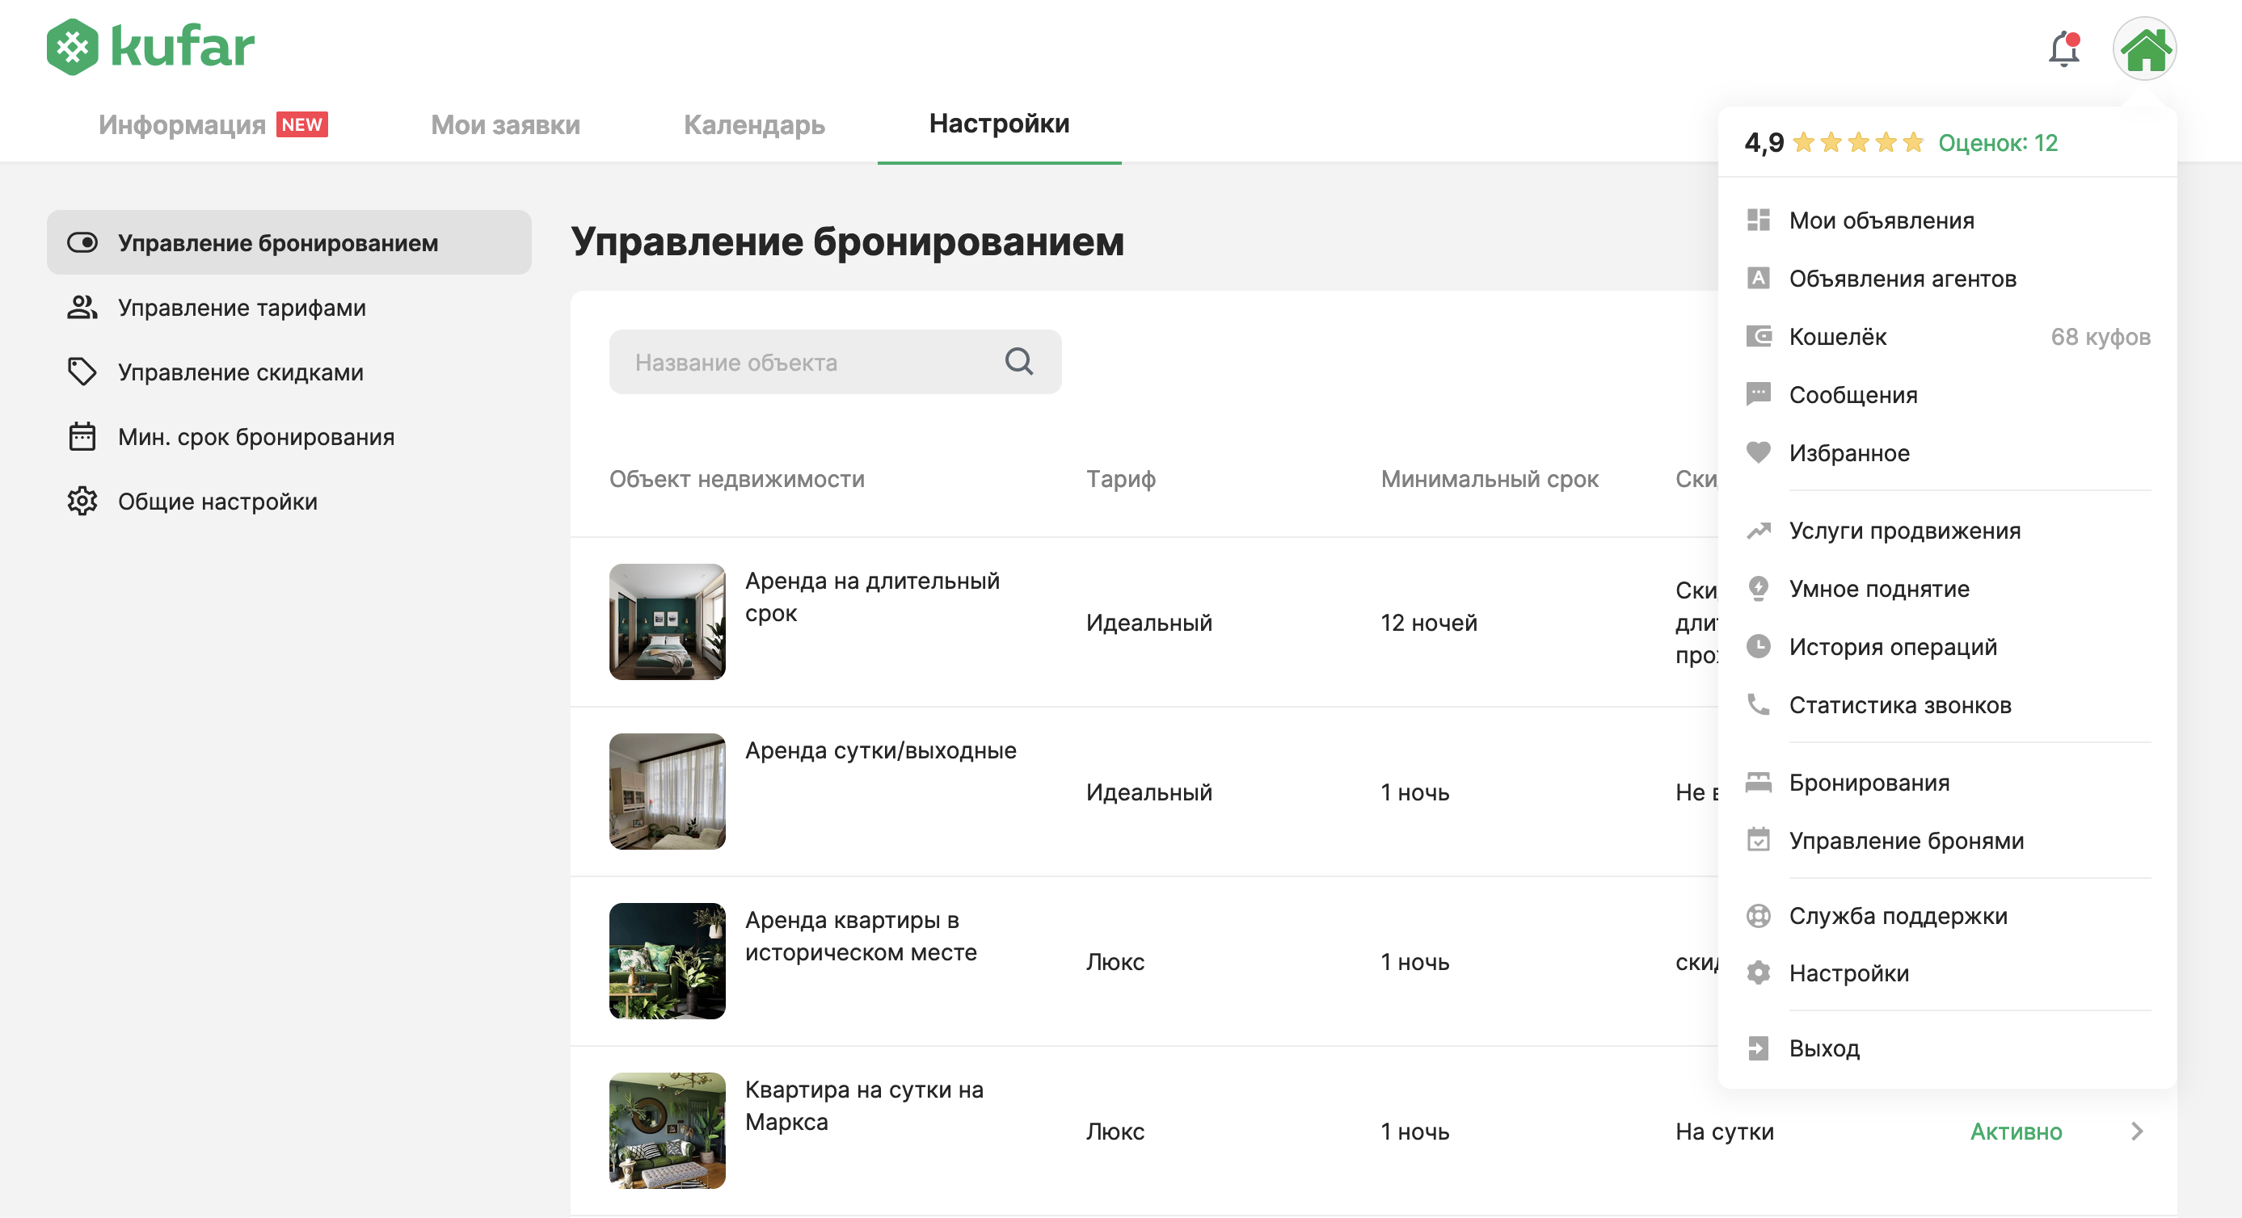
Task: Open Избранное menu entry
Action: pos(1947,452)
